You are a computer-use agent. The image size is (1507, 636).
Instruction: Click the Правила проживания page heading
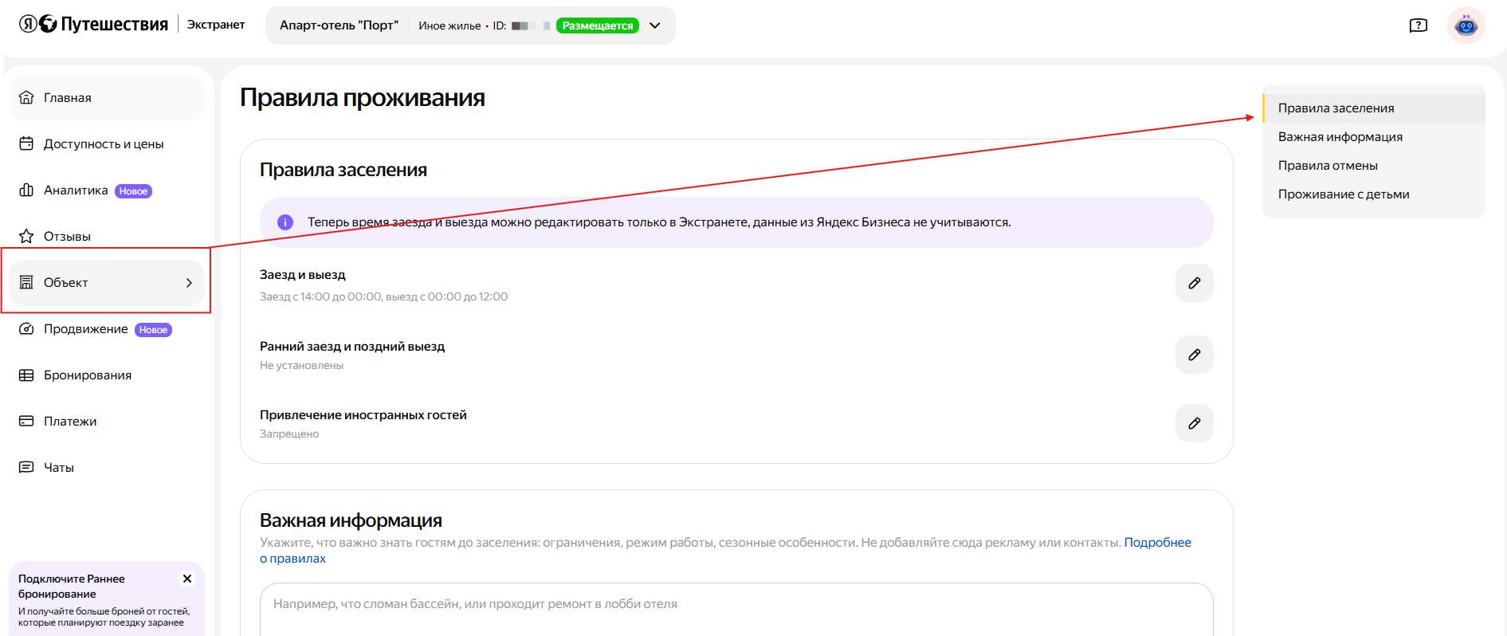[363, 98]
